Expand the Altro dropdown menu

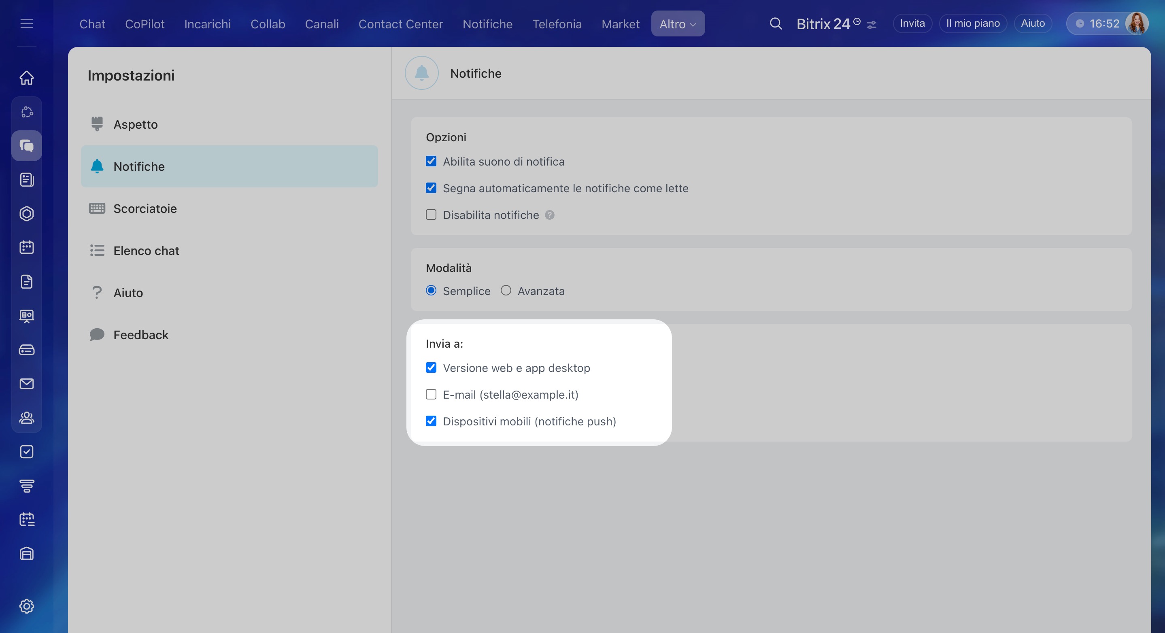coord(678,24)
